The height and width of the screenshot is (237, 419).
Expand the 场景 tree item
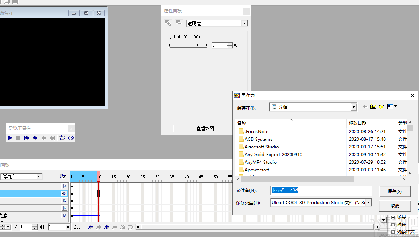coord(392,217)
